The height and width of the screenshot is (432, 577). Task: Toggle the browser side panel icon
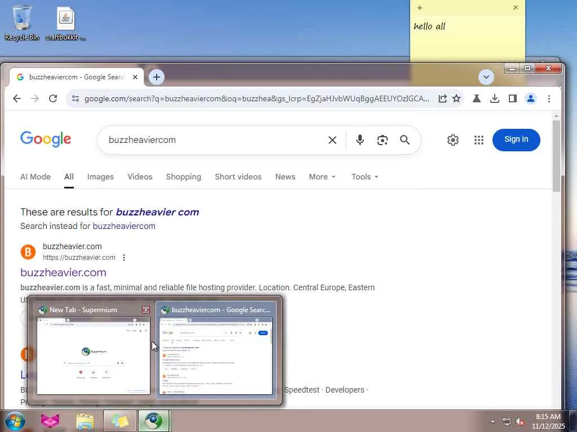click(513, 98)
